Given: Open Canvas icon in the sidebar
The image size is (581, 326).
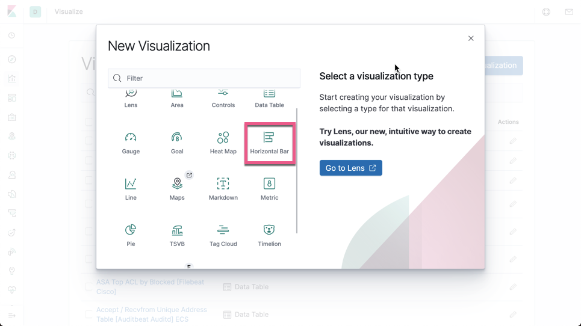Looking at the screenshot, I should point(12,117).
